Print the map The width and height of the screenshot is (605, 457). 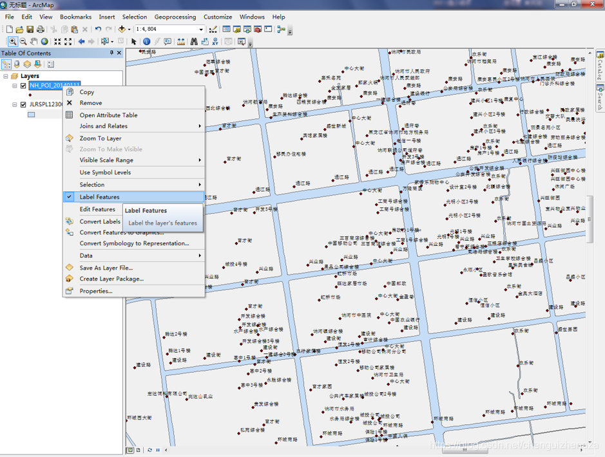(40, 29)
